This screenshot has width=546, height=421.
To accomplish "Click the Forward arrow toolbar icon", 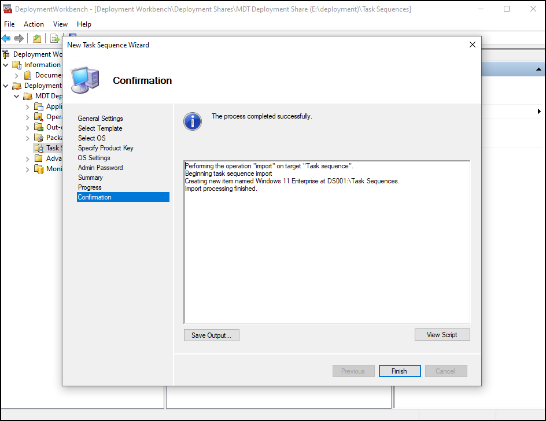I will tap(19, 38).
